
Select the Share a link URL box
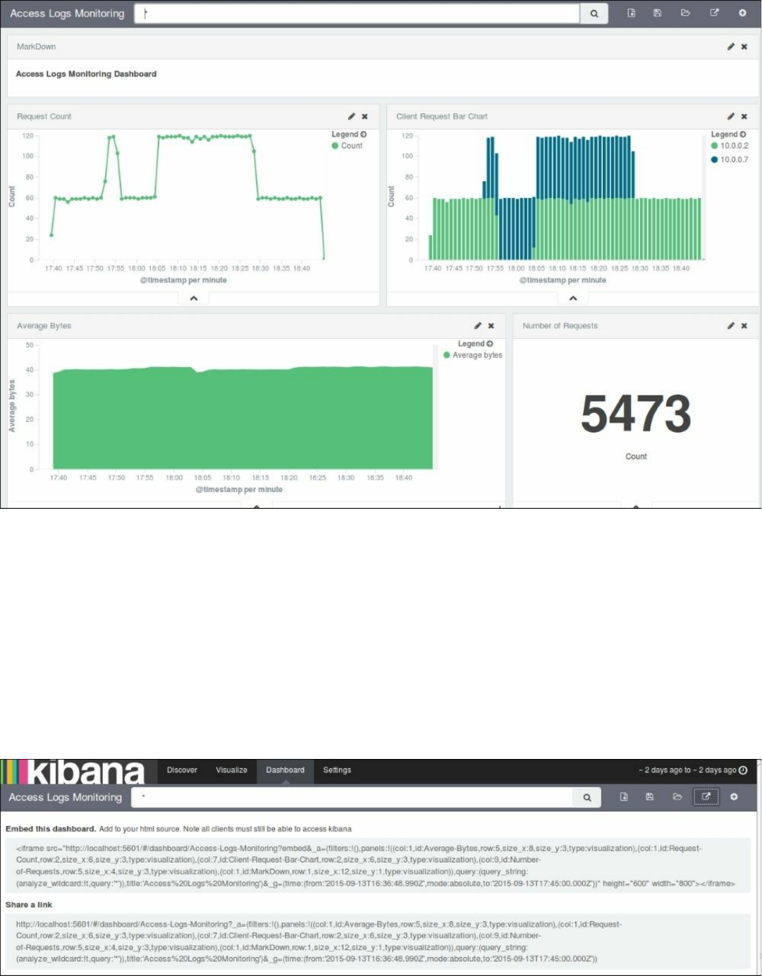tap(378, 941)
